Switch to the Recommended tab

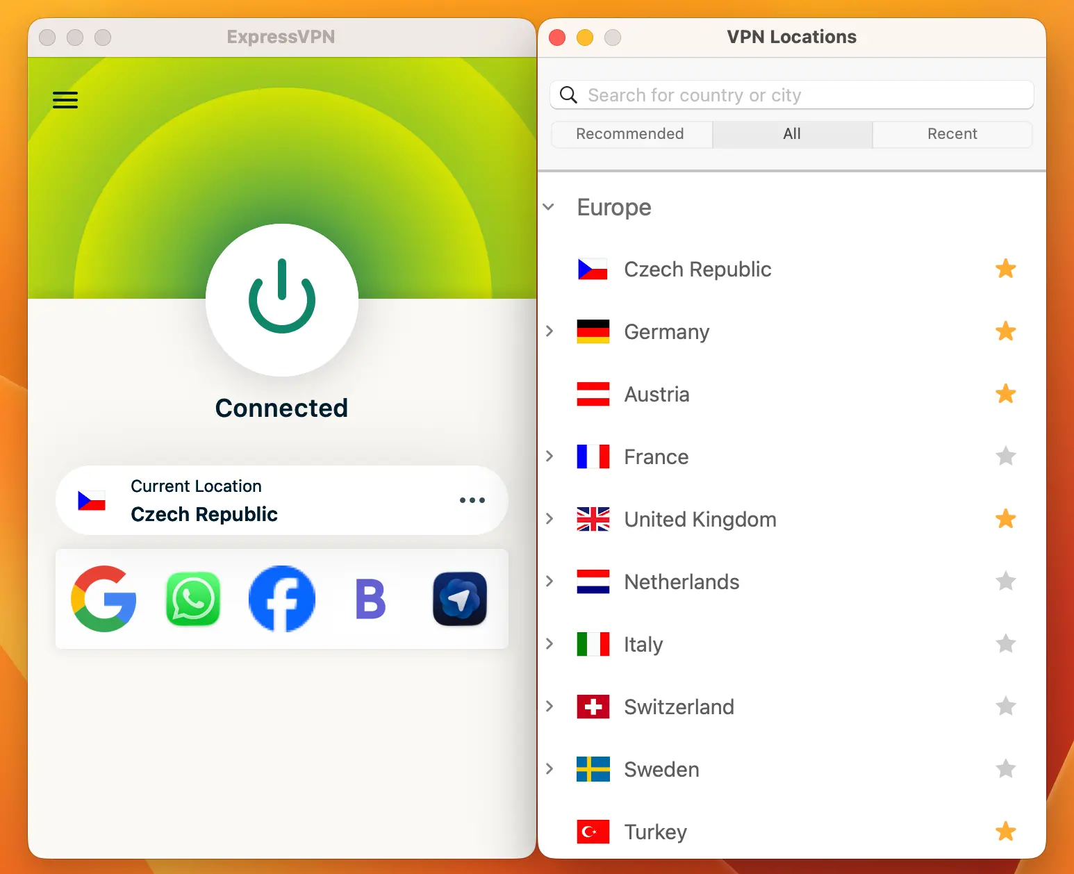point(630,133)
